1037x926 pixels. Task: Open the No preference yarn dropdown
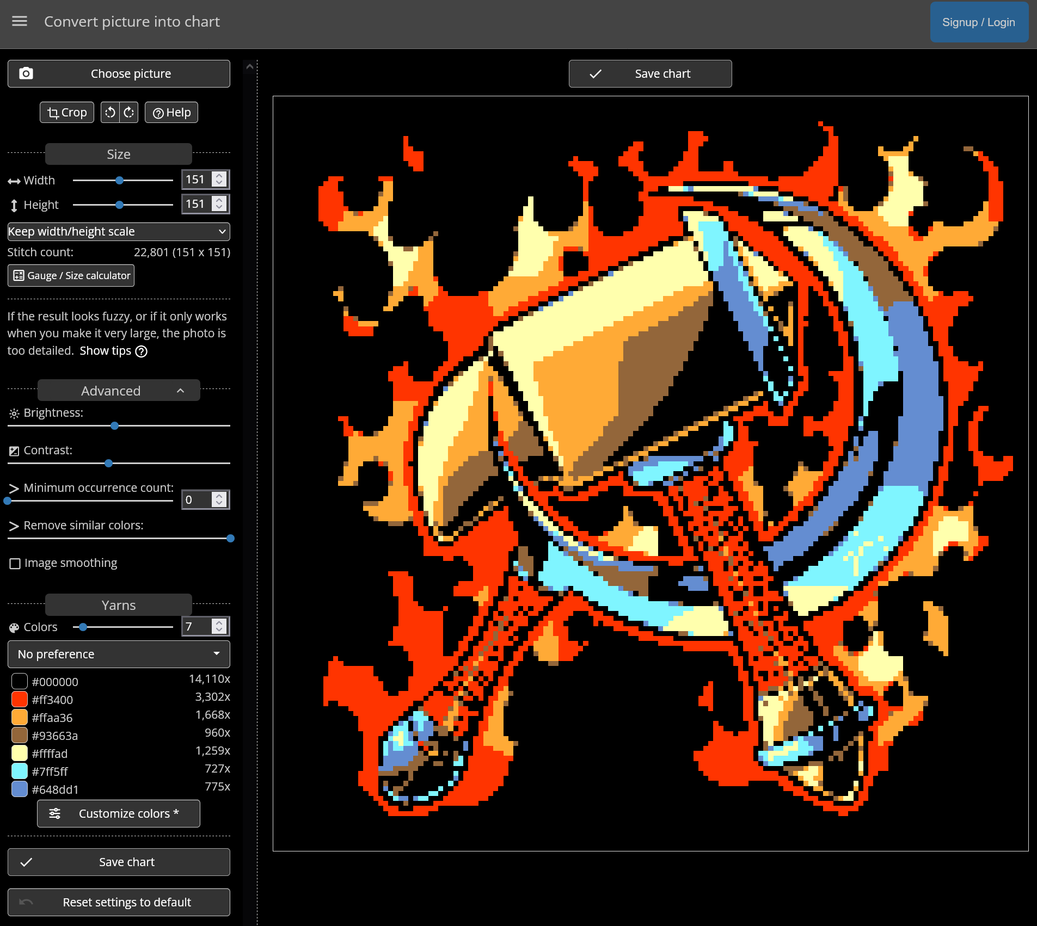click(x=119, y=654)
